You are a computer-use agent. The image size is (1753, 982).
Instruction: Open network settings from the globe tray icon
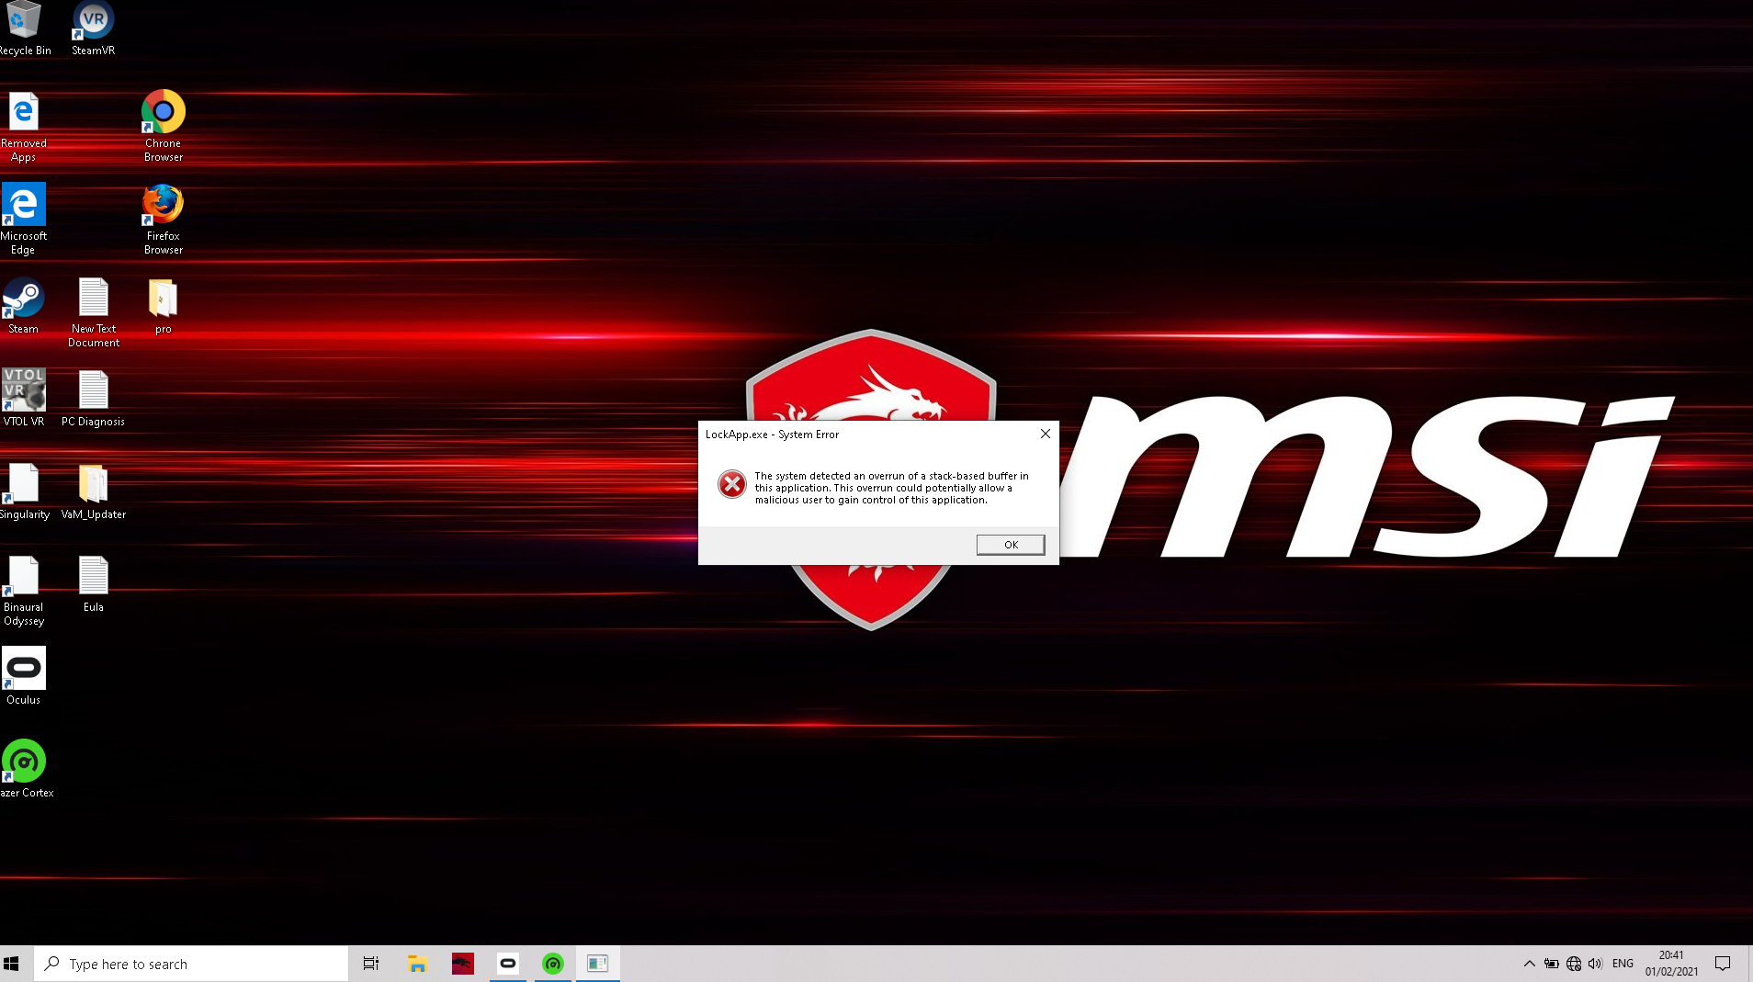click(x=1574, y=964)
